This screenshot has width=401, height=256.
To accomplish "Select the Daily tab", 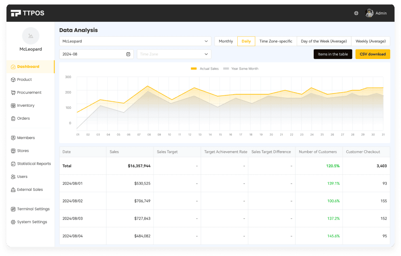I will click(x=246, y=41).
